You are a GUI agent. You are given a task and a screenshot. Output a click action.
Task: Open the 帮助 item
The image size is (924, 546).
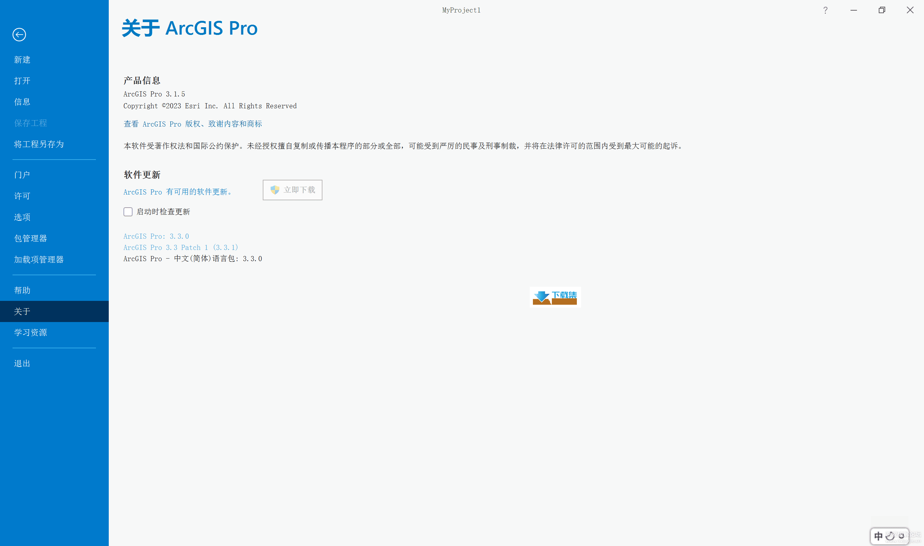point(54,290)
